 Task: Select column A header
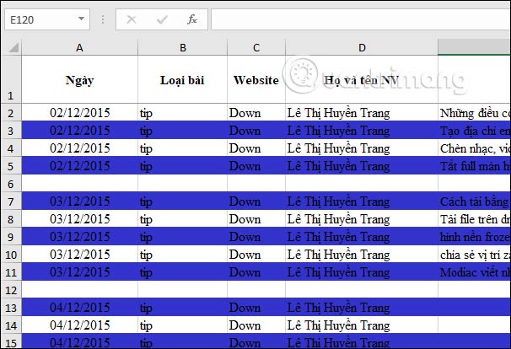[x=79, y=47]
